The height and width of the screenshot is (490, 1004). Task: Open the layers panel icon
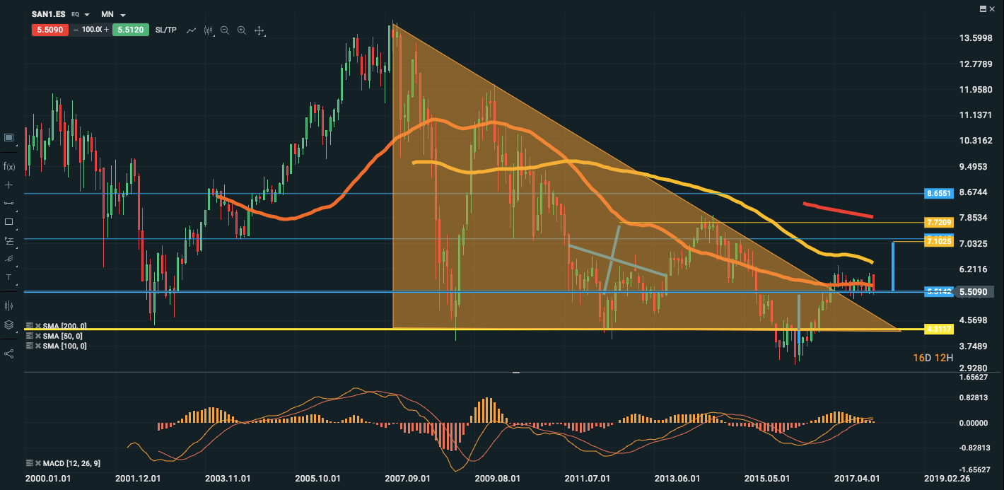pos(9,325)
